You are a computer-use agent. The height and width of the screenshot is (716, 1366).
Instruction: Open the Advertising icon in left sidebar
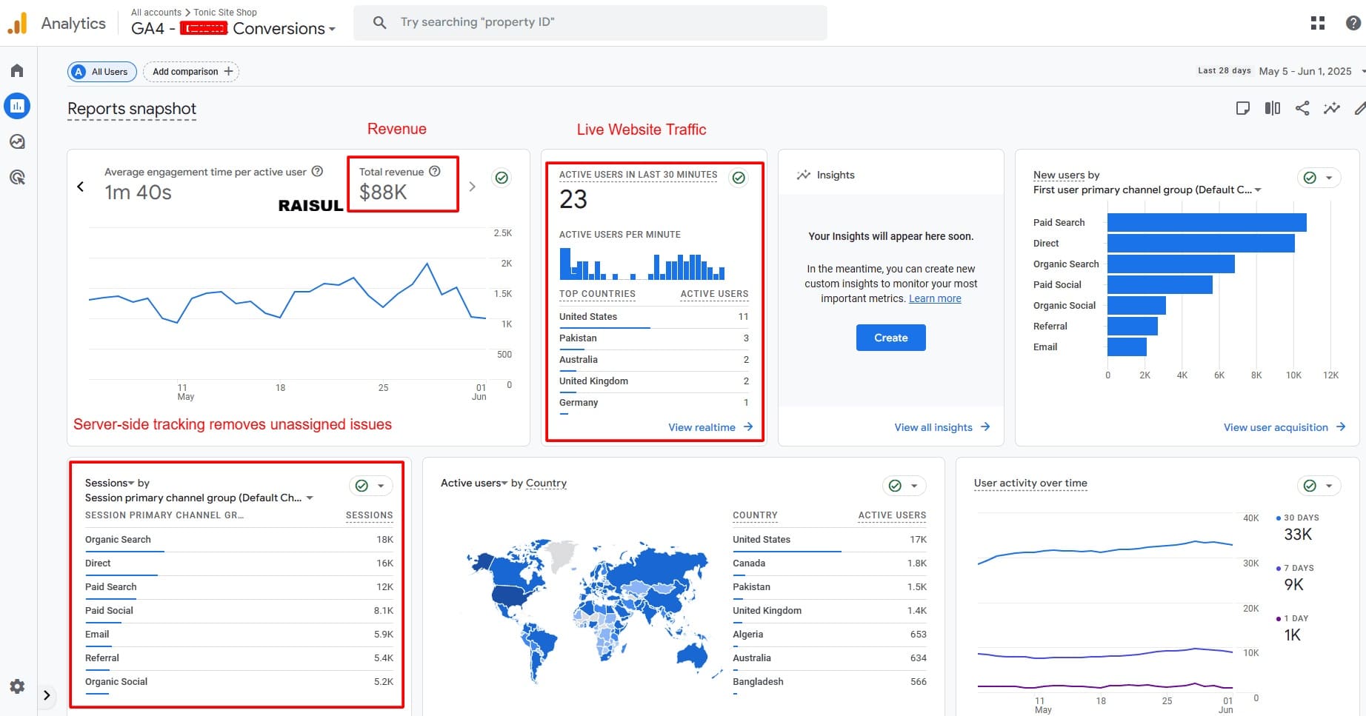(17, 177)
